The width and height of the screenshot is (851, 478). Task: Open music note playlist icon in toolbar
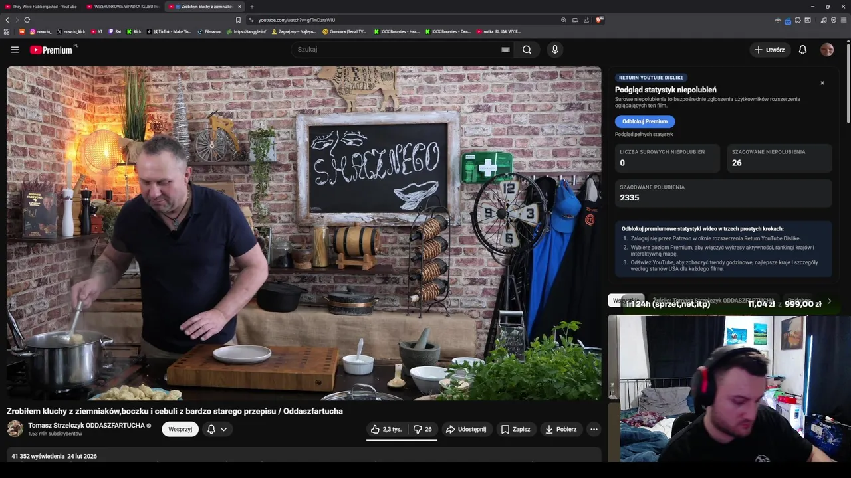click(x=824, y=20)
